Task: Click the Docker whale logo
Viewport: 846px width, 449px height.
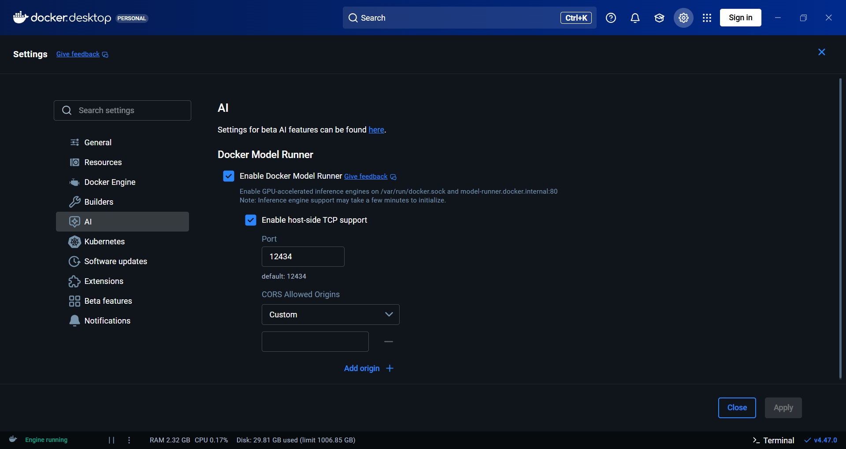Action: (x=21, y=18)
